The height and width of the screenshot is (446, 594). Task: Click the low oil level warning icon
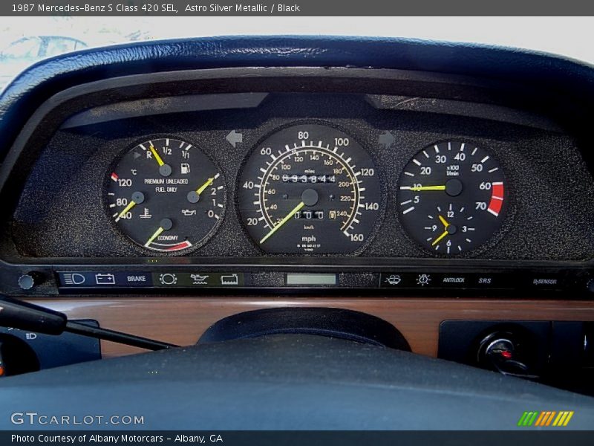pos(199,279)
